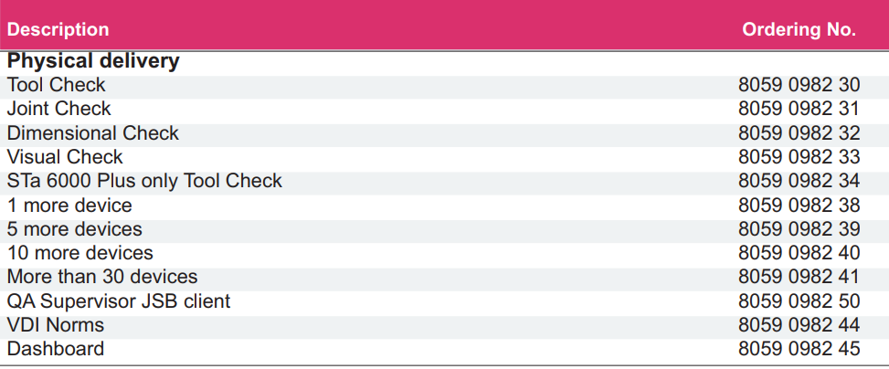
Task: Select the Physical delivery section heading
Action: (x=93, y=60)
